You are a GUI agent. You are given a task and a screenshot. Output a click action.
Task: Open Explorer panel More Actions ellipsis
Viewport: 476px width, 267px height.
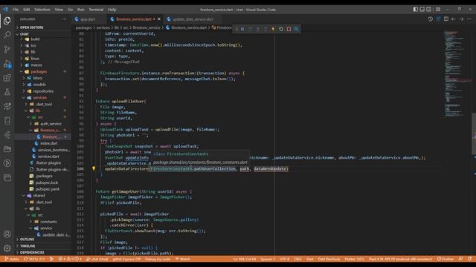[x=65, y=19]
